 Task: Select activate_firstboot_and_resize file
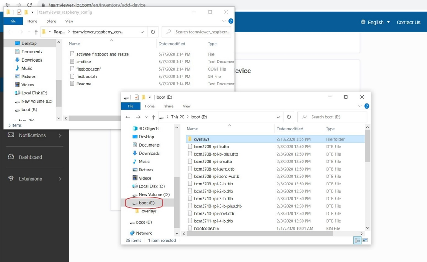(x=102, y=54)
